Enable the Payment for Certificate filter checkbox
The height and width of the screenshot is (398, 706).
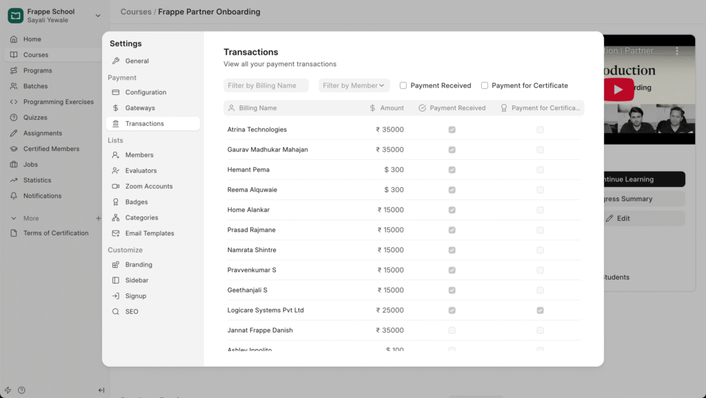point(485,85)
